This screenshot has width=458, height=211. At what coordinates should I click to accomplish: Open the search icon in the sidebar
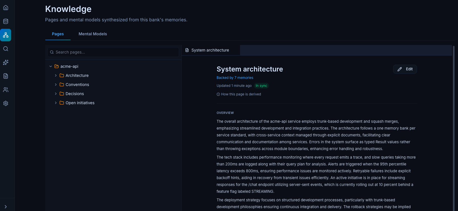pos(6,49)
